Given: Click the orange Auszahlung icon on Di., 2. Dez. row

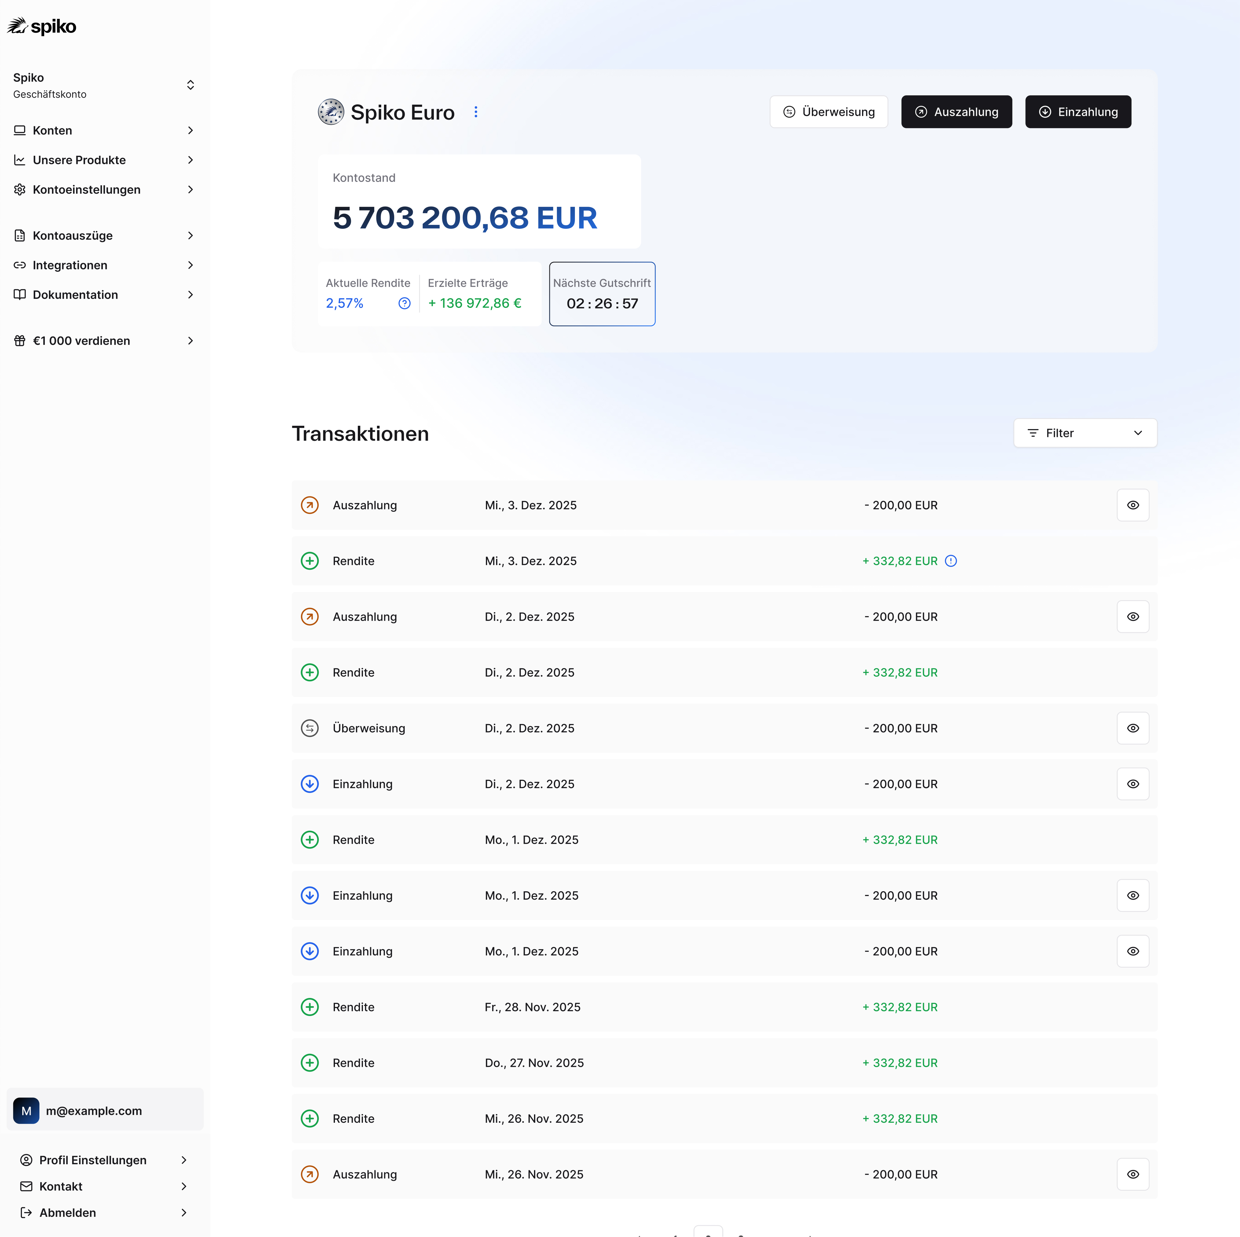Looking at the screenshot, I should (x=310, y=617).
